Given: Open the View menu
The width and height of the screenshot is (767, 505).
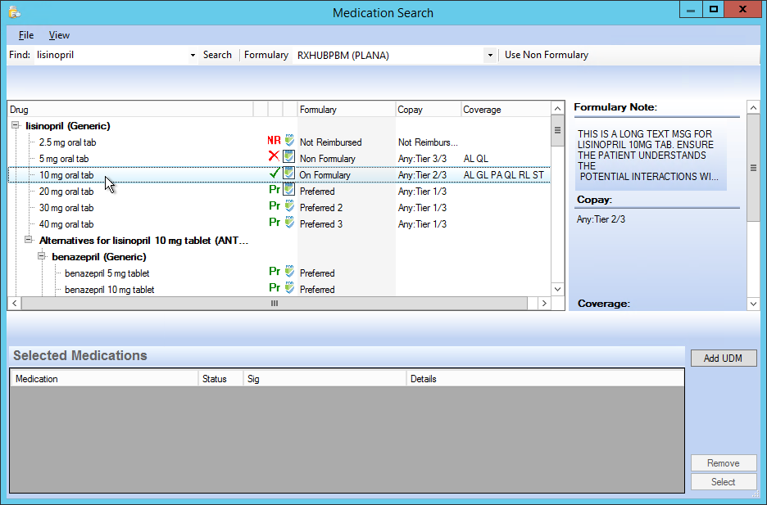Looking at the screenshot, I should click(x=59, y=35).
